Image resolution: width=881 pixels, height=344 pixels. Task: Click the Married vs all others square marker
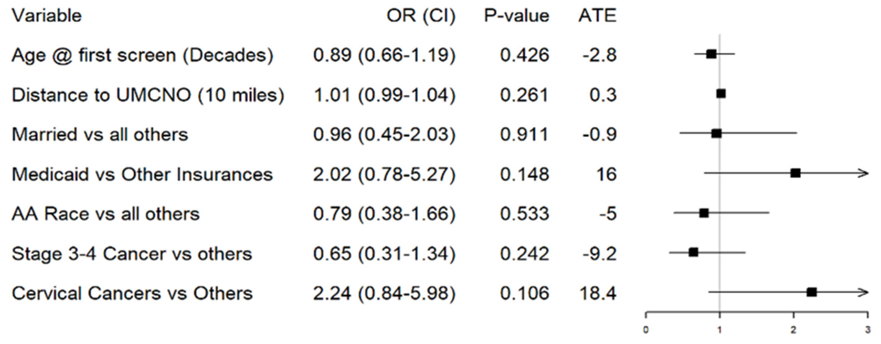pos(716,133)
